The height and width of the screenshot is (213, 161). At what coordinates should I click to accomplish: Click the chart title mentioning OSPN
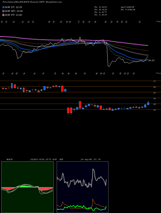coord(32,2)
